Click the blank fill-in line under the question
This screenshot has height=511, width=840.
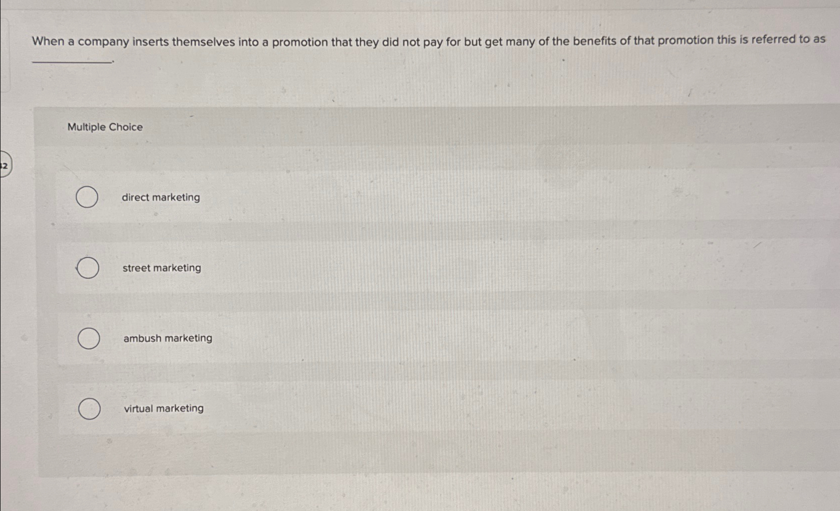point(71,60)
